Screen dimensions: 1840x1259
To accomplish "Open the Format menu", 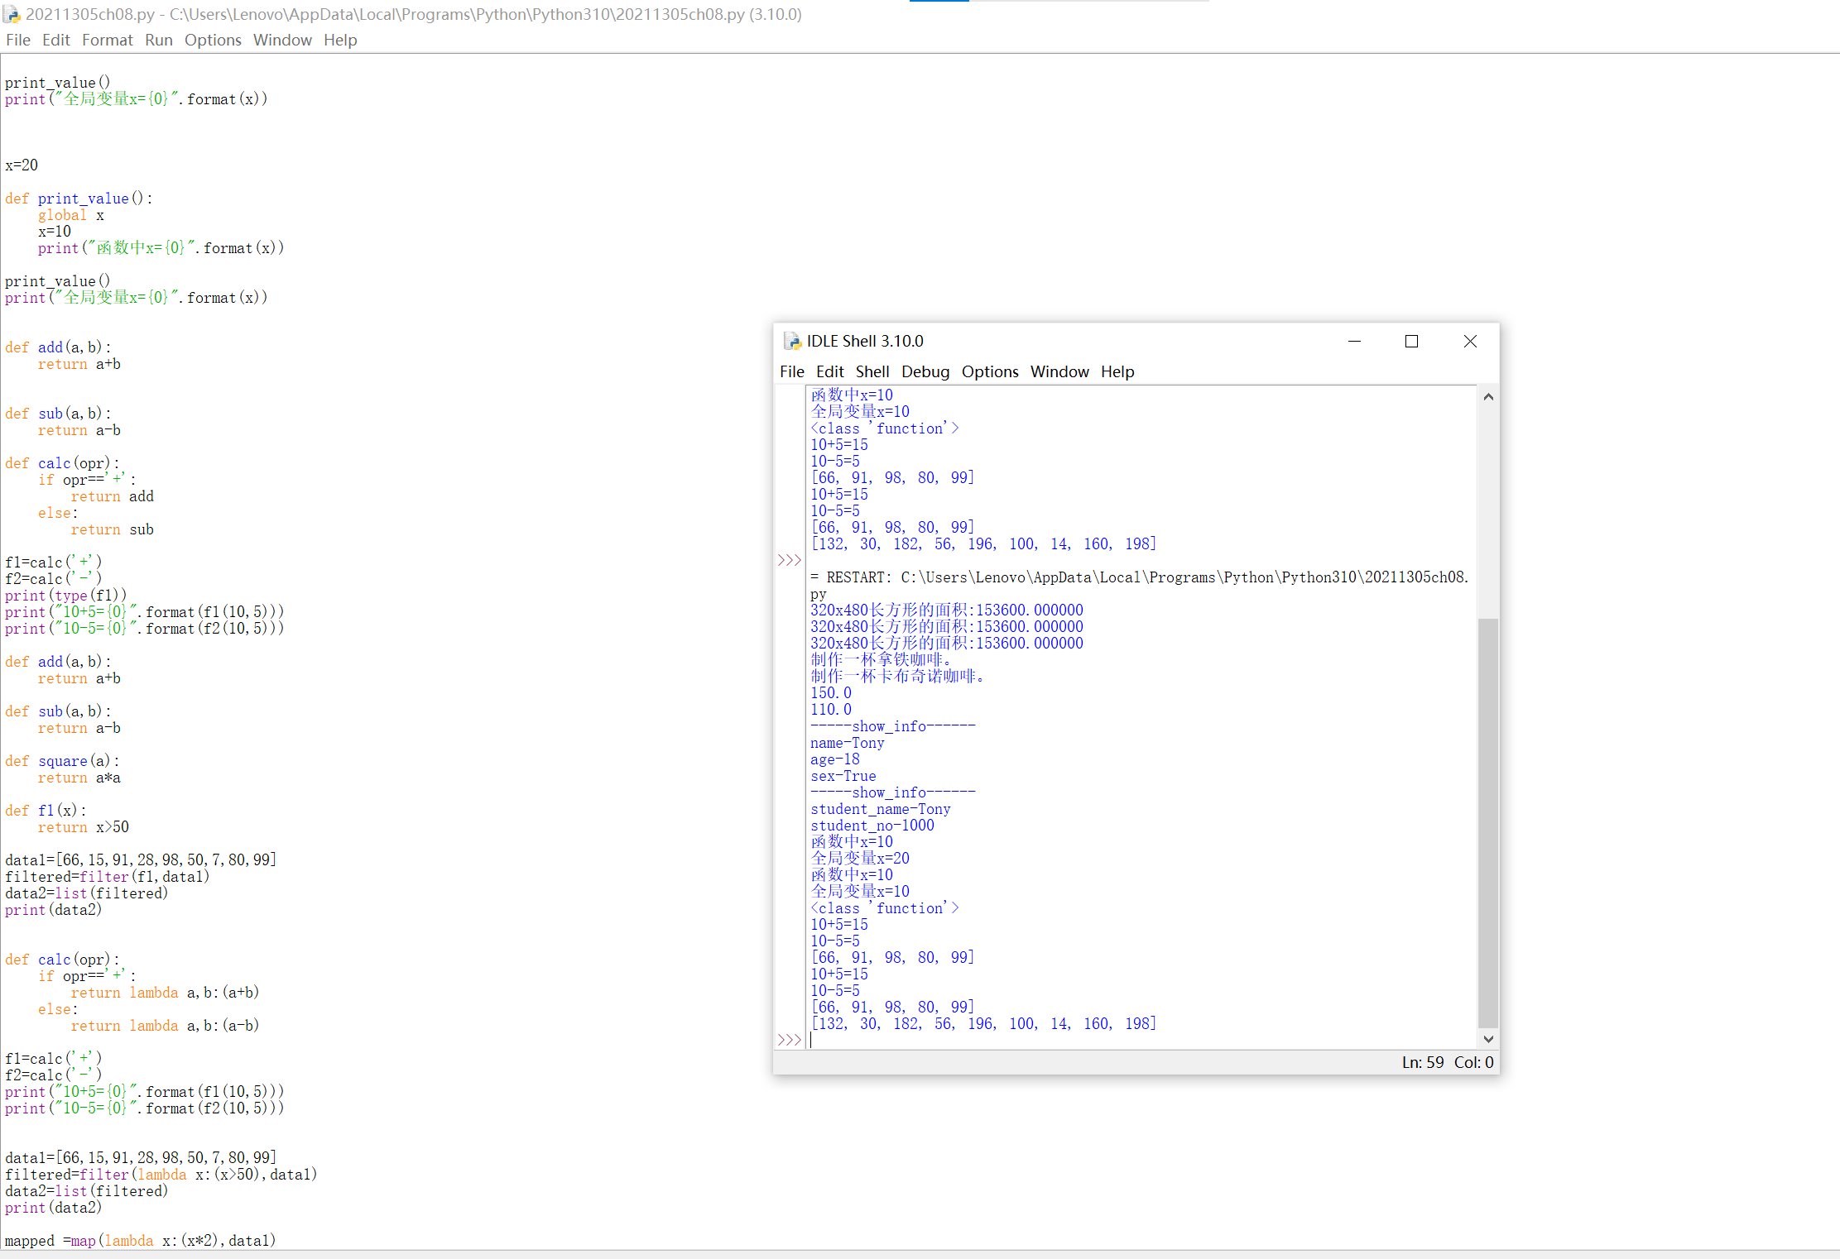I will pos(107,40).
